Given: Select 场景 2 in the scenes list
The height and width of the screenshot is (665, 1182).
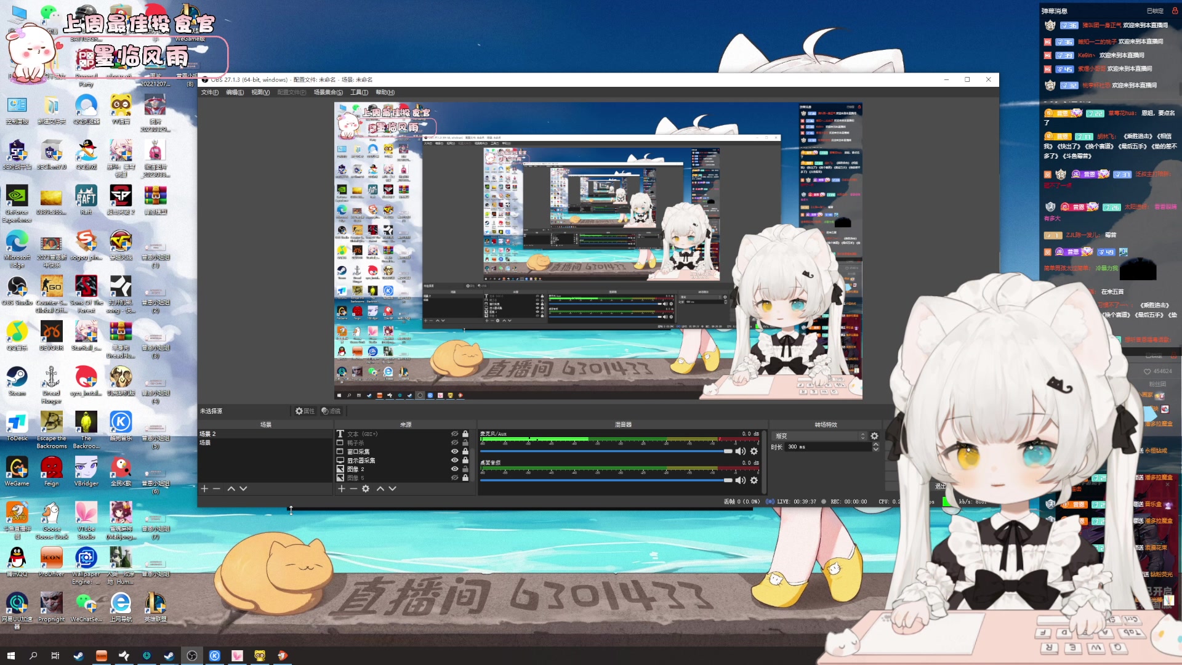Looking at the screenshot, I should [x=207, y=434].
